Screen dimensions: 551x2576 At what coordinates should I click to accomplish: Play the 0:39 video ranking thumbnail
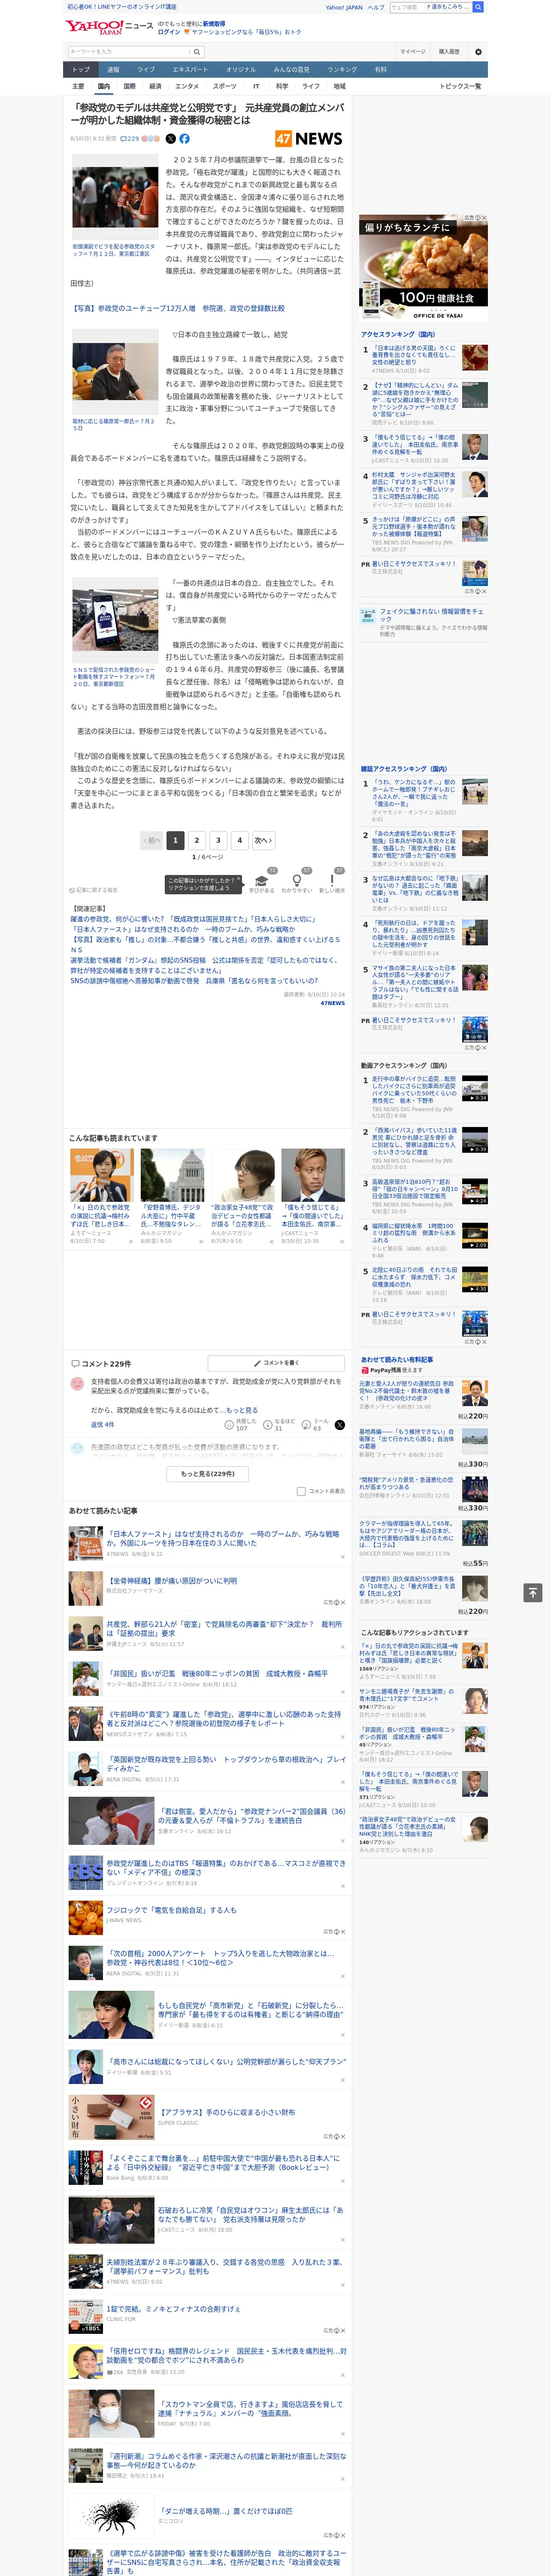tap(475, 1140)
